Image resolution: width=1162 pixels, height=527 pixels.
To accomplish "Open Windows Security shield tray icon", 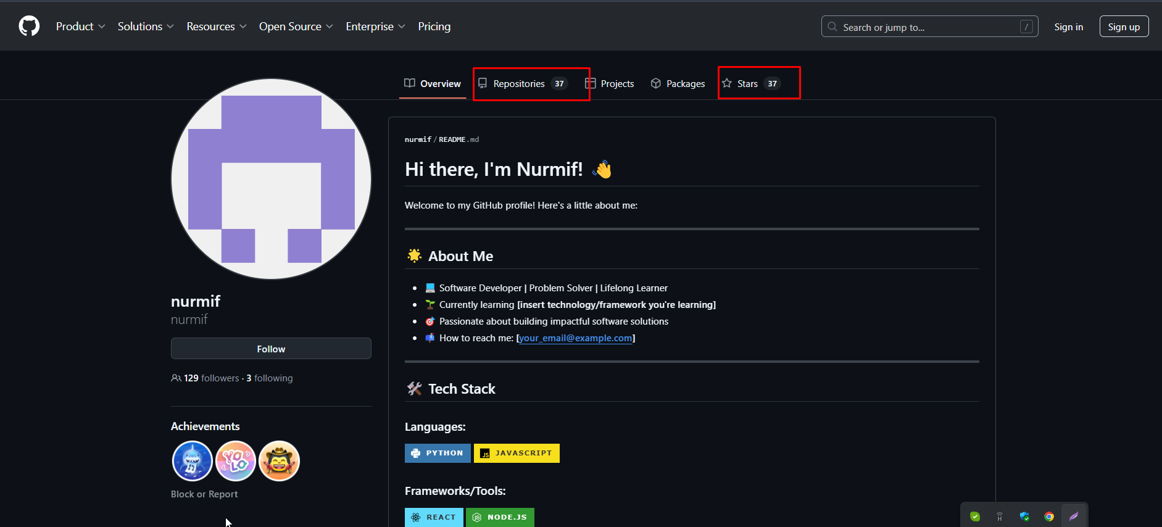I will [1024, 517].
